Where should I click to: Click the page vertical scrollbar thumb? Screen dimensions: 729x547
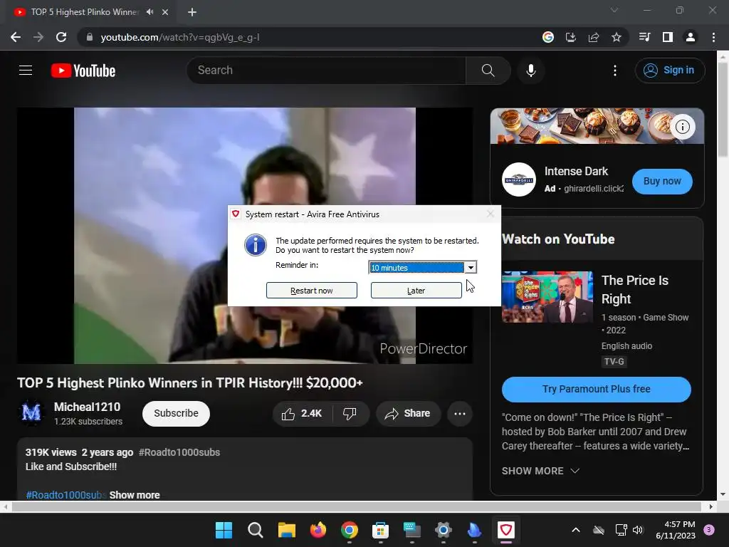(x=723, y=109)
